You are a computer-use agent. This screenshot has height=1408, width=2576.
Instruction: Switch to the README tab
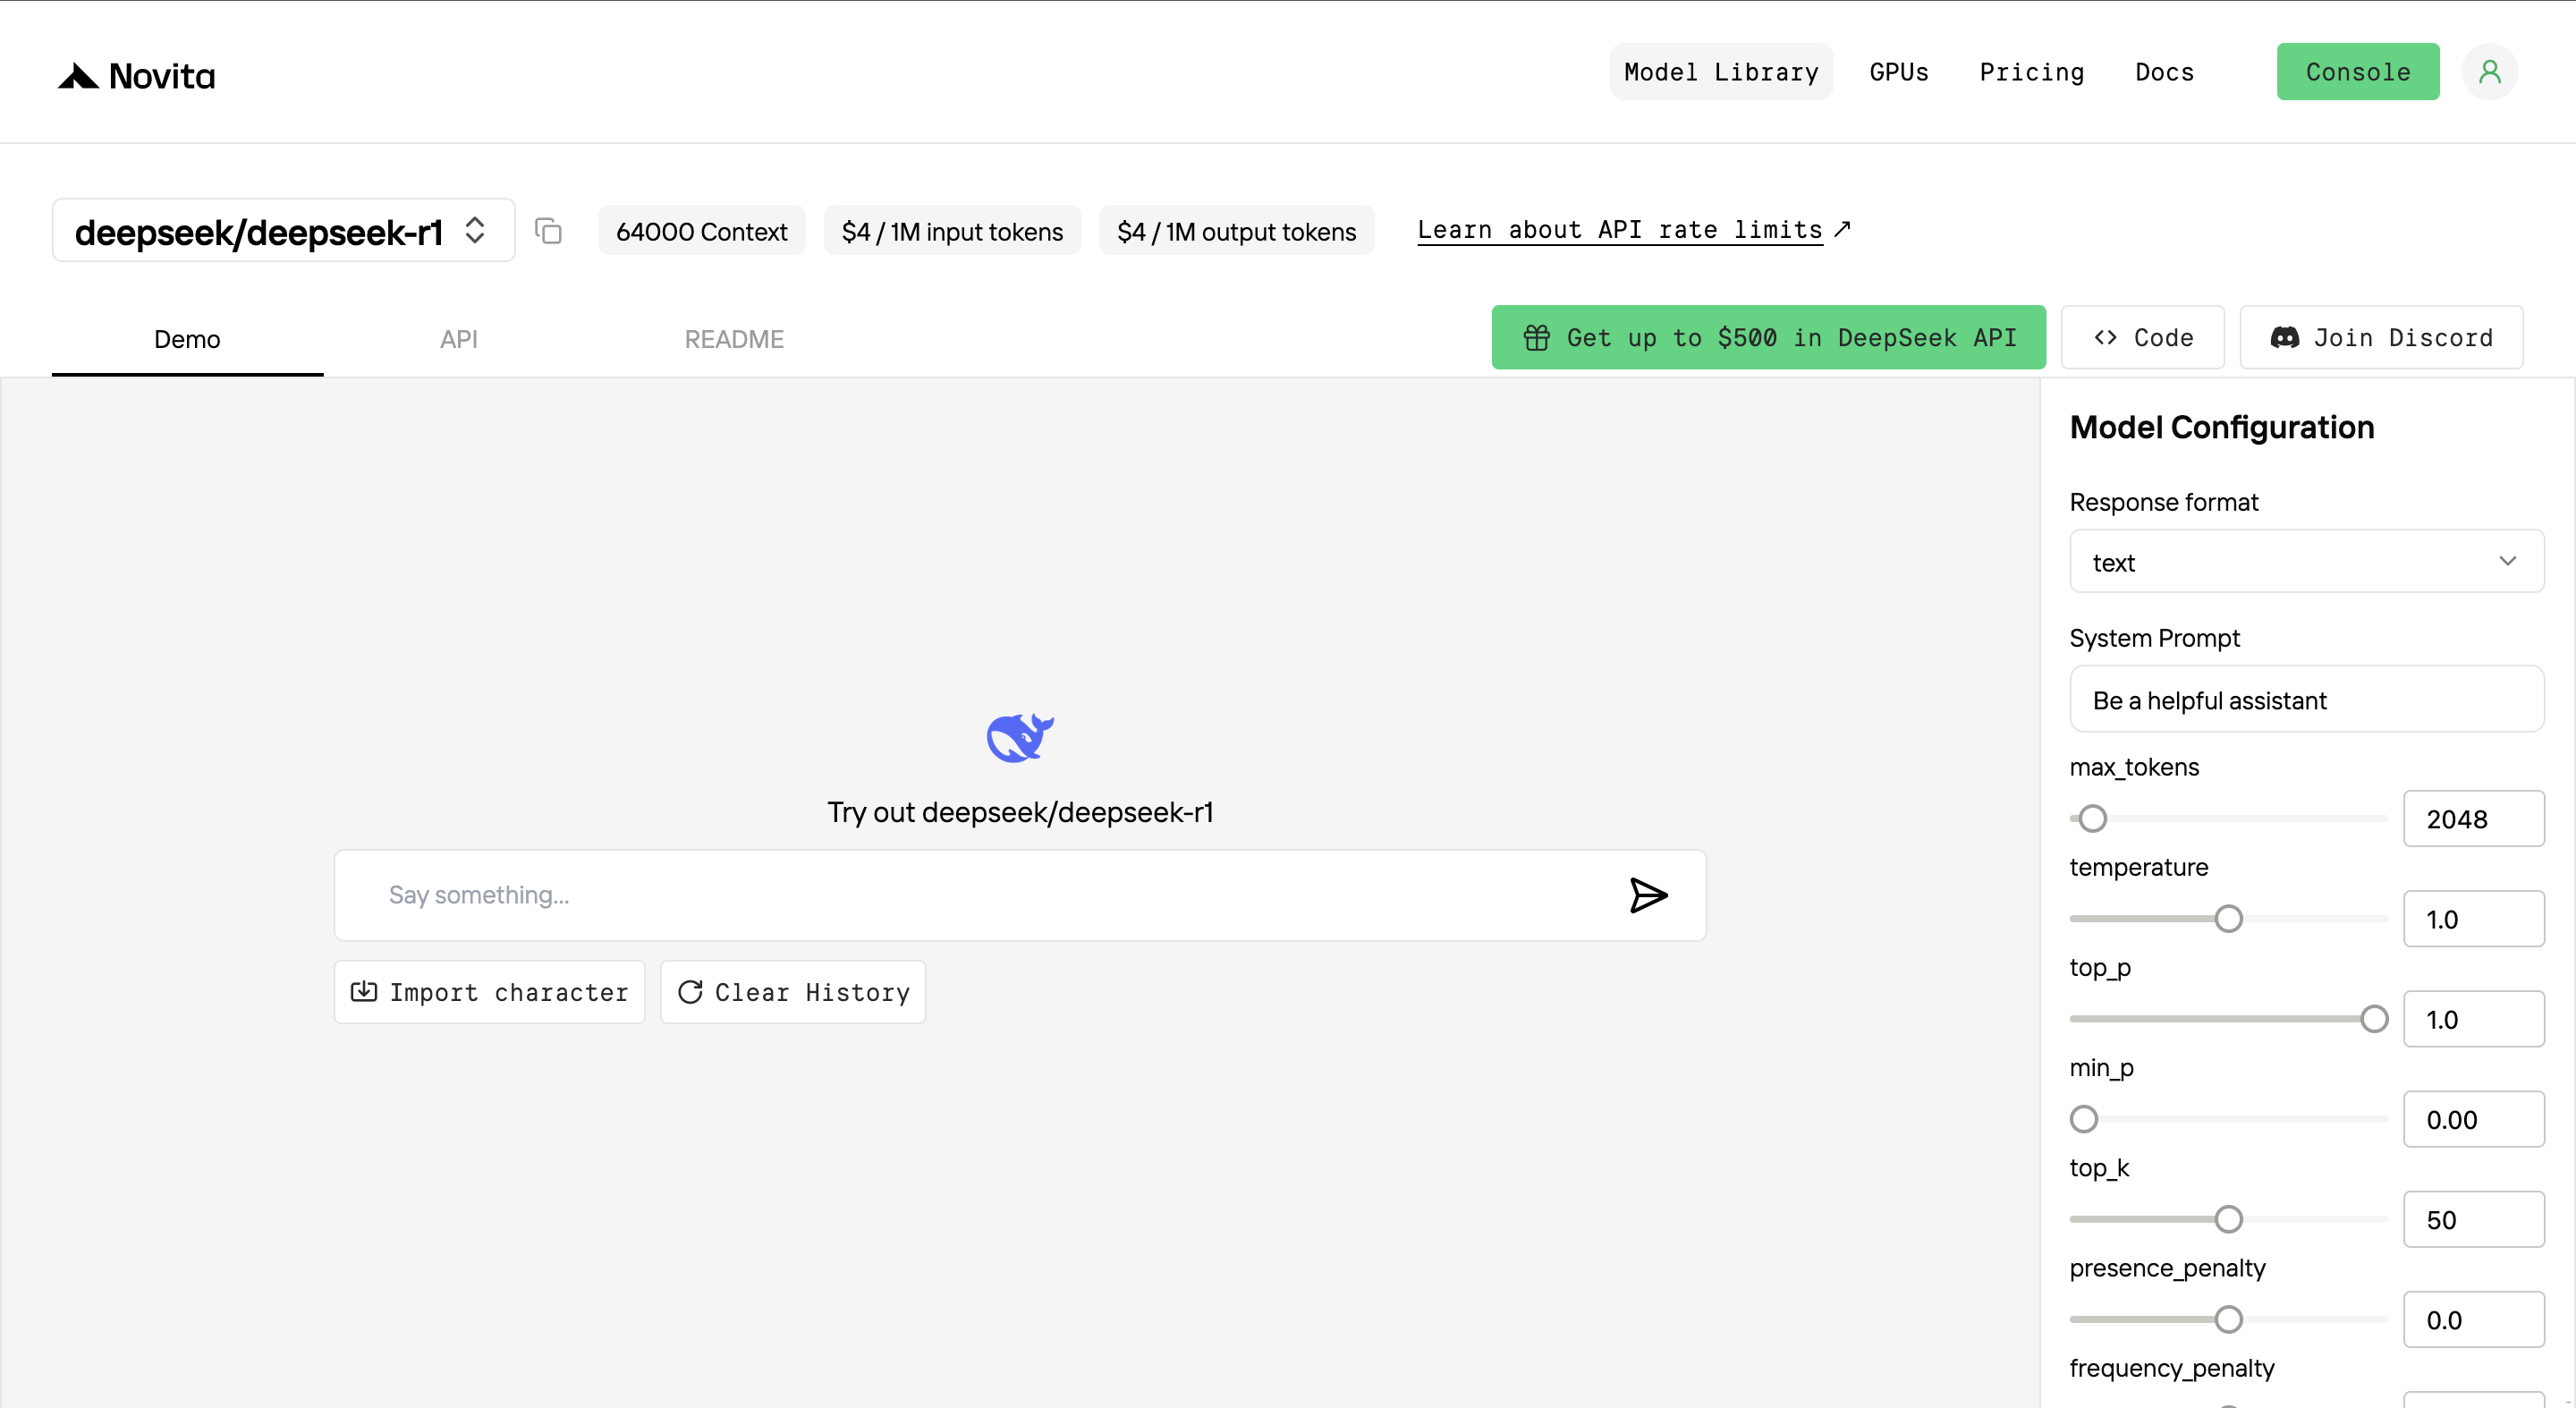coord(734,339)
